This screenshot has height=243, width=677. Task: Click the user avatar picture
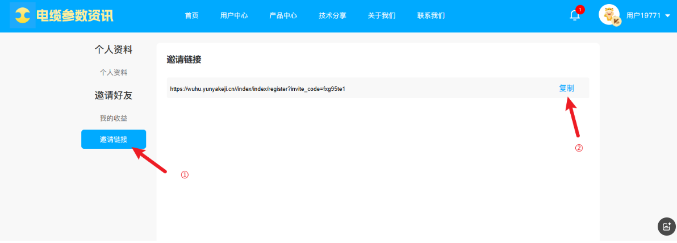tap(609, 15)
